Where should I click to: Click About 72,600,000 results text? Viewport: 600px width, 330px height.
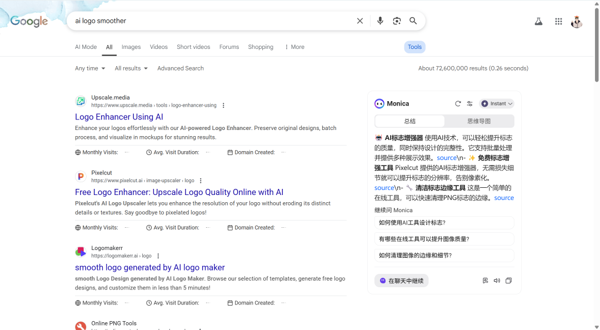coord(473,68)
